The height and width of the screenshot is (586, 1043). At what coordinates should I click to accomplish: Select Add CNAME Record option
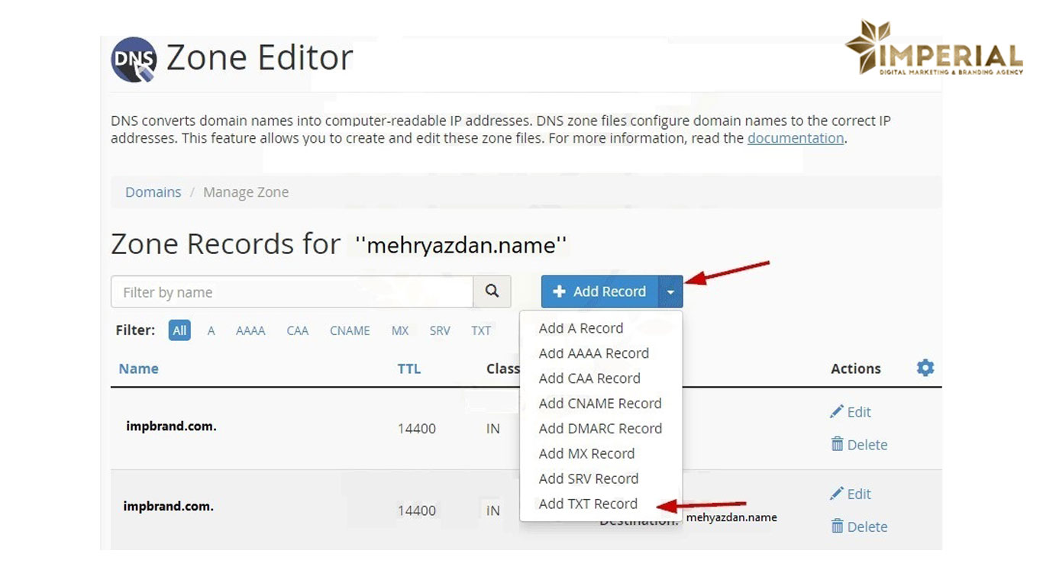pyautogui.click(x=599, y=404)
